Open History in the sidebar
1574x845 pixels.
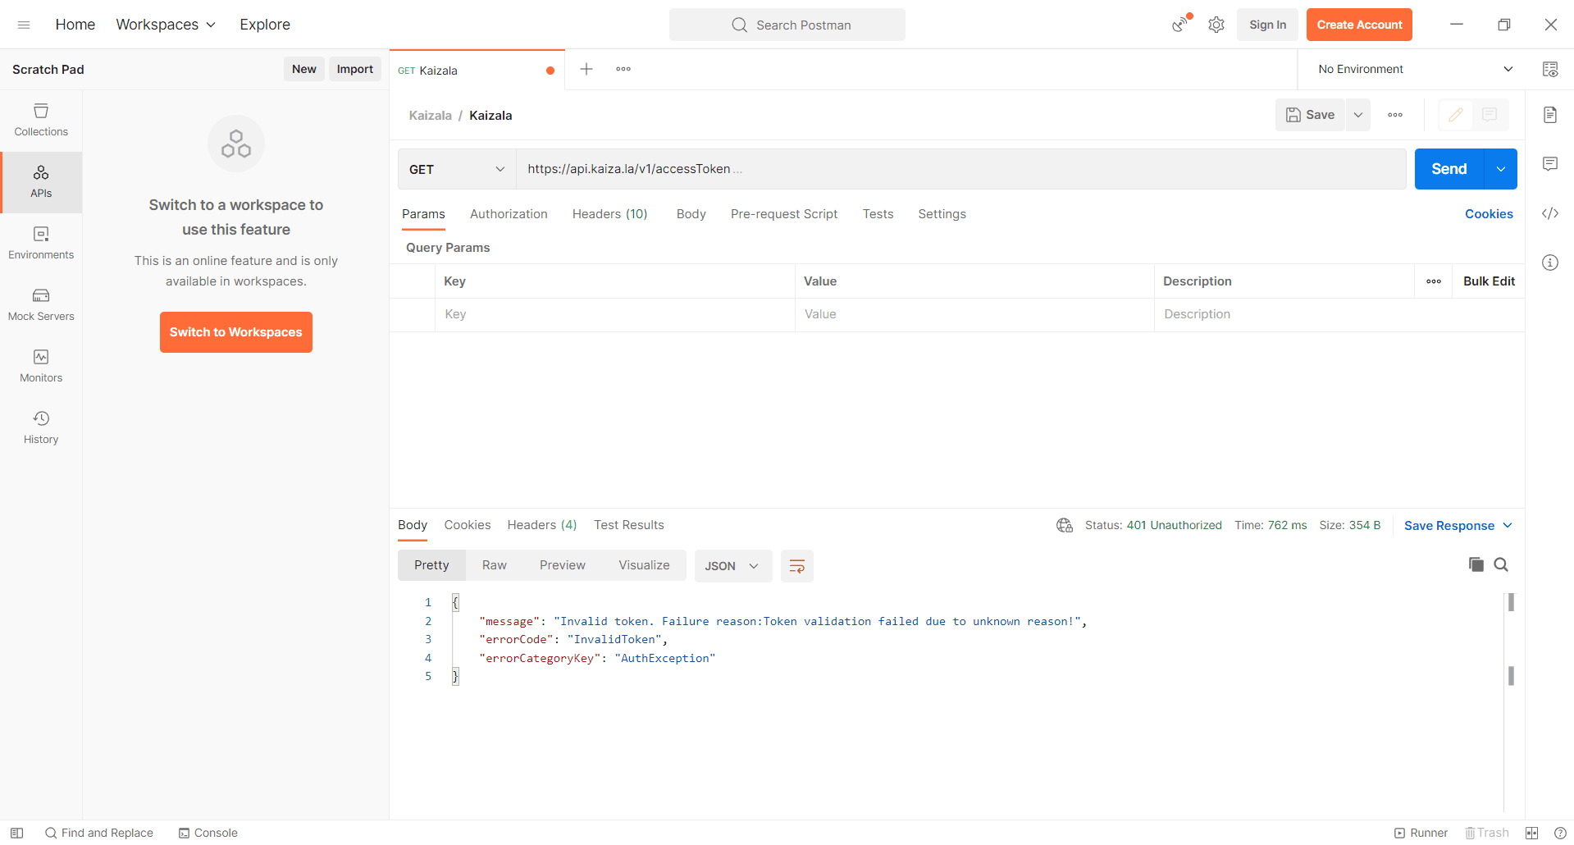[41, 428]
